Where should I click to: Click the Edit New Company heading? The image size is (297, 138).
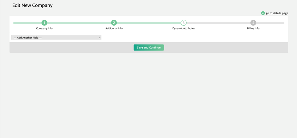click(x=32, y=6)
